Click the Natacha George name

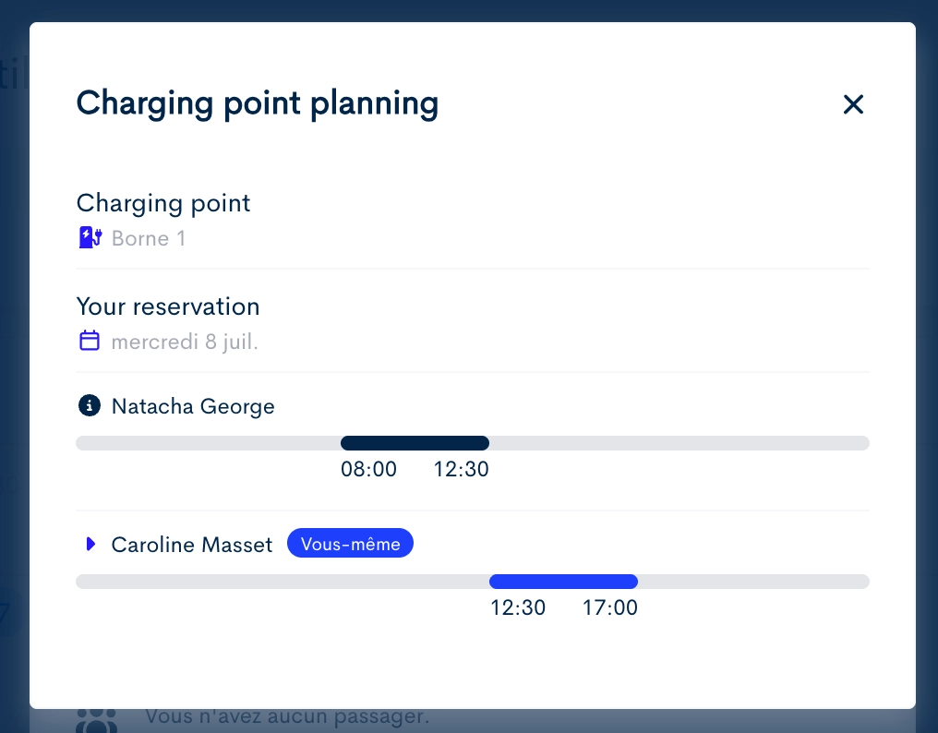pos(193,406)
